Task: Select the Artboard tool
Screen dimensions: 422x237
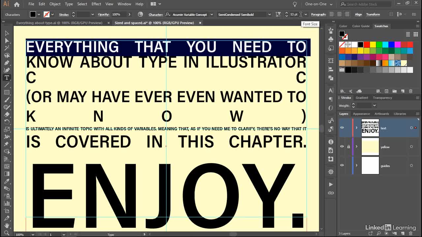Action: 7,211
